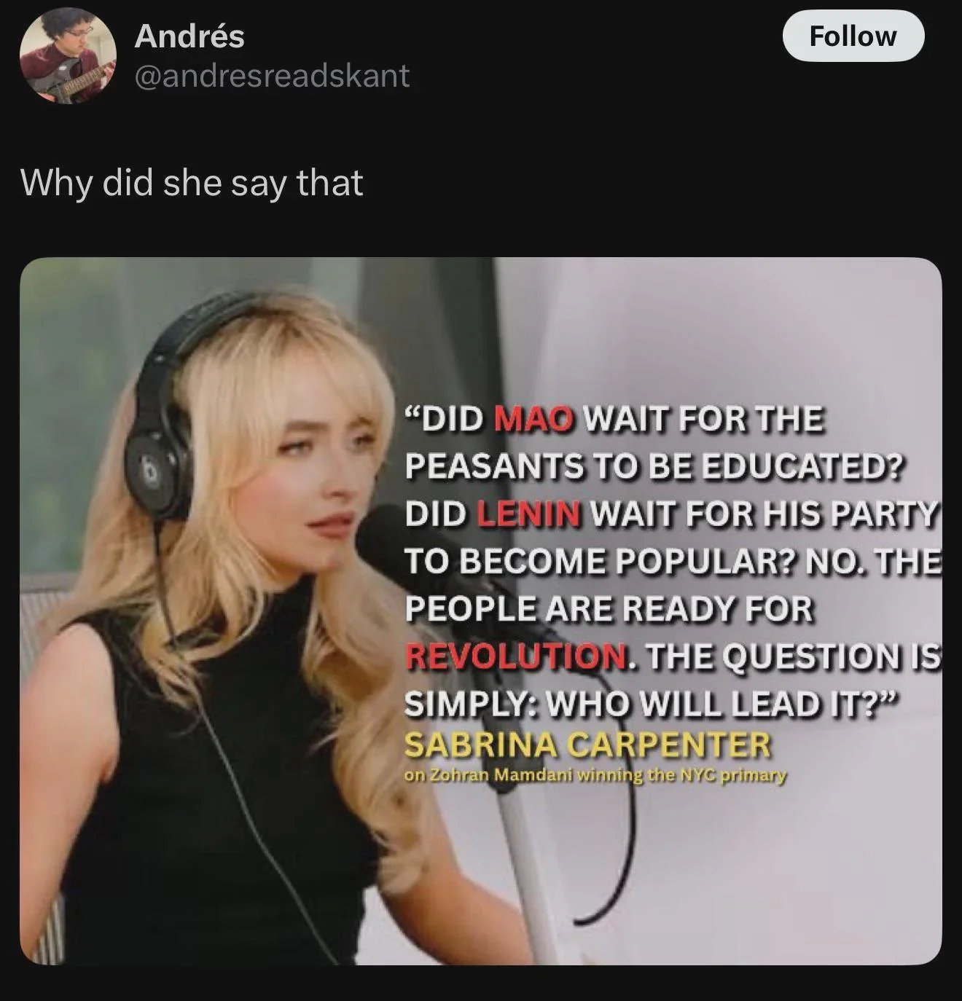Click the red MAO word in image

point(534,420)
